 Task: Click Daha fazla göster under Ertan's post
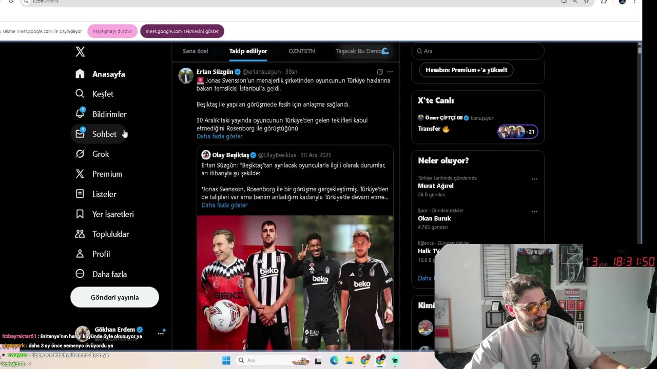coord(220,136)
